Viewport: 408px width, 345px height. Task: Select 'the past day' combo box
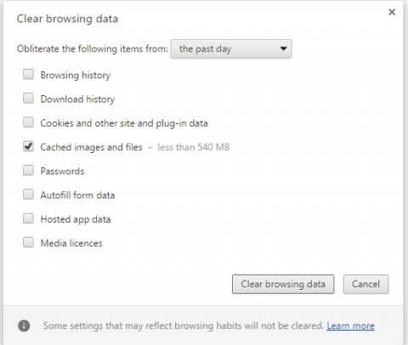point(231,49)
